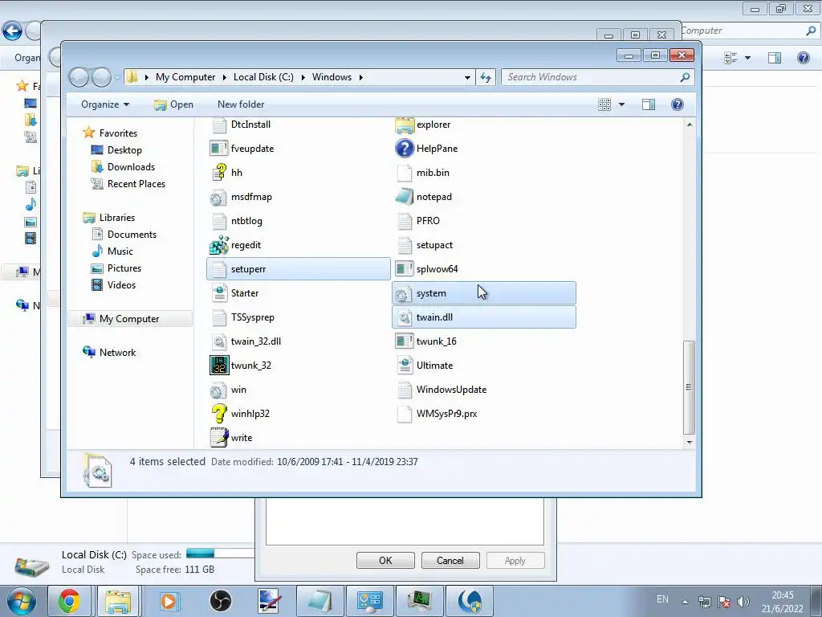Expand the arrow after Windows breadcrumb
822x617 pixels.
(361, 78)
